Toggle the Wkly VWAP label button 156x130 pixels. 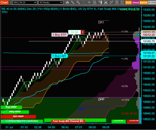[x=15, y=112]
